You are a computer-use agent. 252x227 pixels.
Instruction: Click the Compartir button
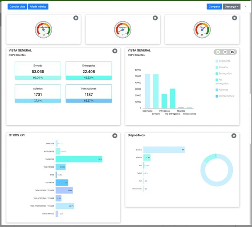pyautogui.click(x=214, y=7)
